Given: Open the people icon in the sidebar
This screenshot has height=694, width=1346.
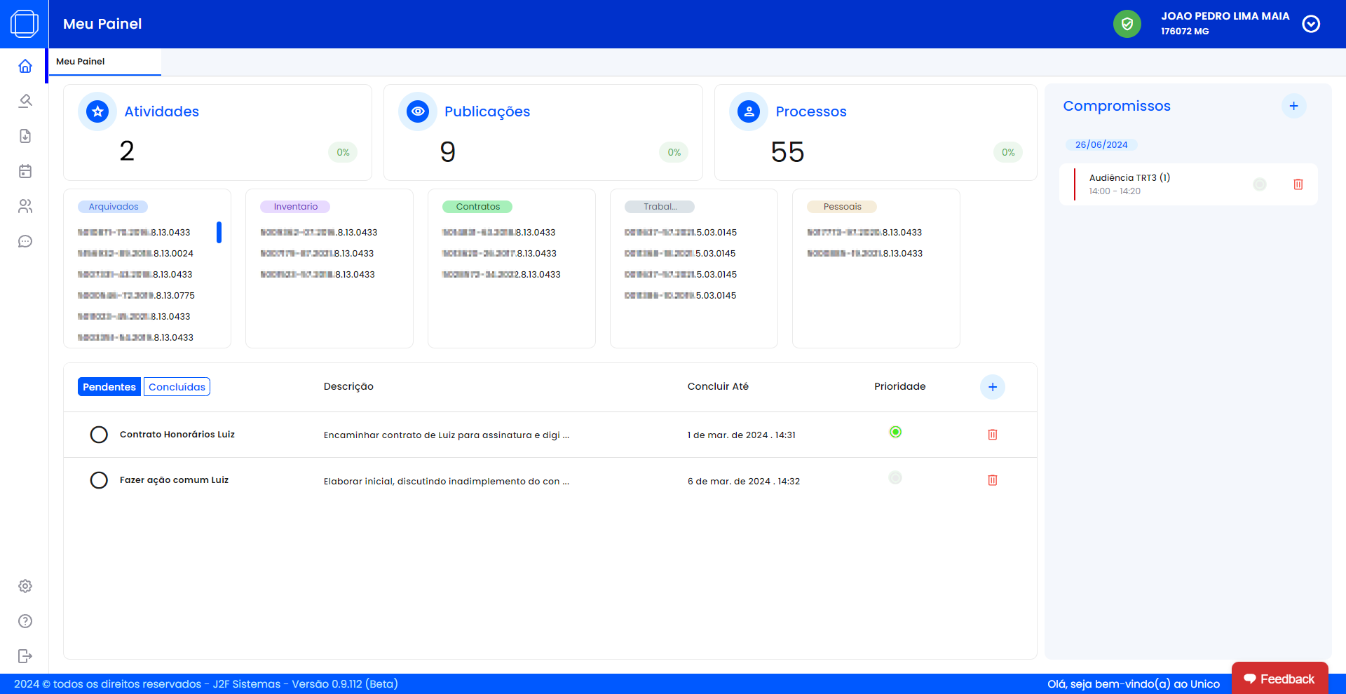Looking at the screenshot, I should [25, 206].
